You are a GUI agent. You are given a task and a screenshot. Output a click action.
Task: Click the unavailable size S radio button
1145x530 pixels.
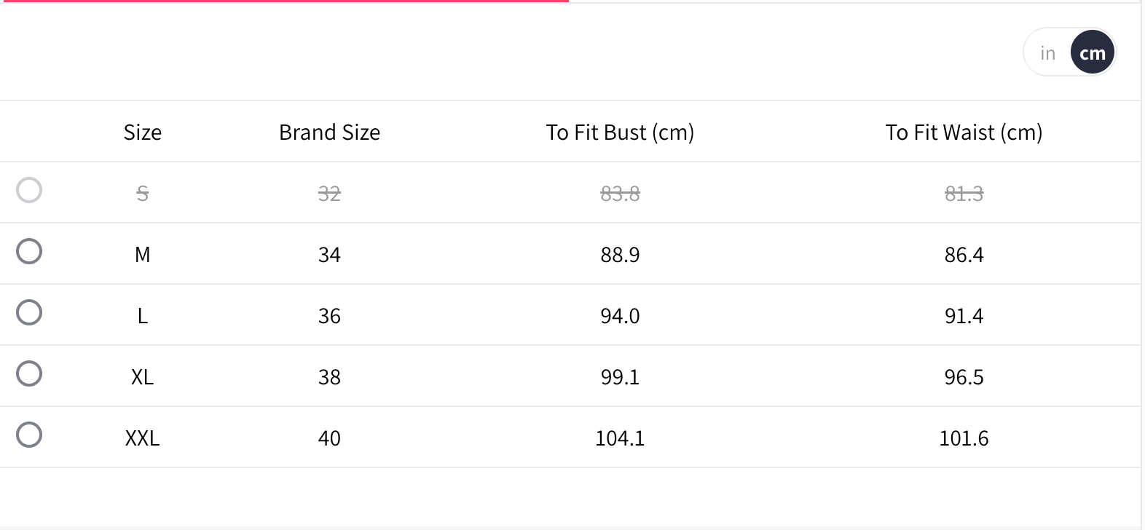point(29,191)
